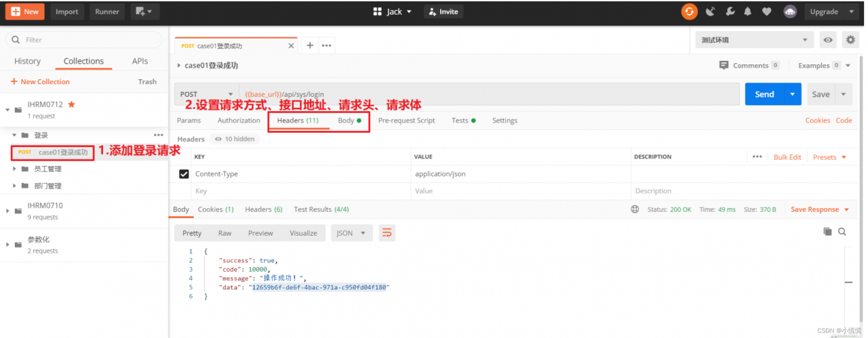Copy the response with the copy icon

click(827, 232)
